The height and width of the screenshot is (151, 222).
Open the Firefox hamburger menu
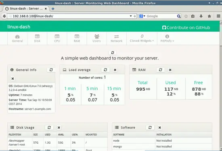click(x=218, y=16)
